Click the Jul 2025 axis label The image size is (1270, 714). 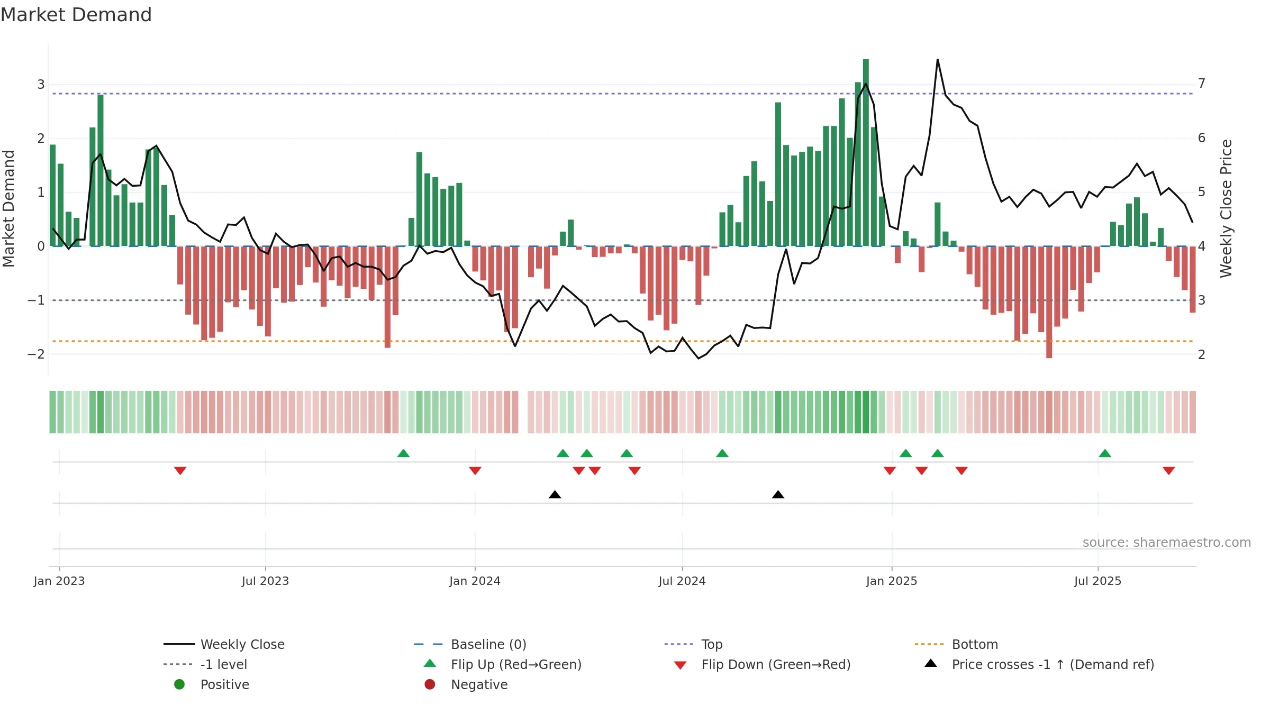pos(1097,581)
